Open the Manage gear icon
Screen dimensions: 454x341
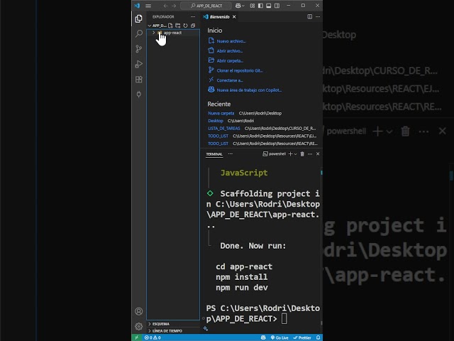pos(139,326)
